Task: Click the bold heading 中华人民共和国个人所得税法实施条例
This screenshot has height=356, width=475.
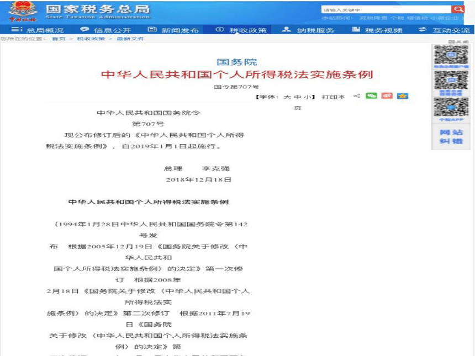Action: 149,202
